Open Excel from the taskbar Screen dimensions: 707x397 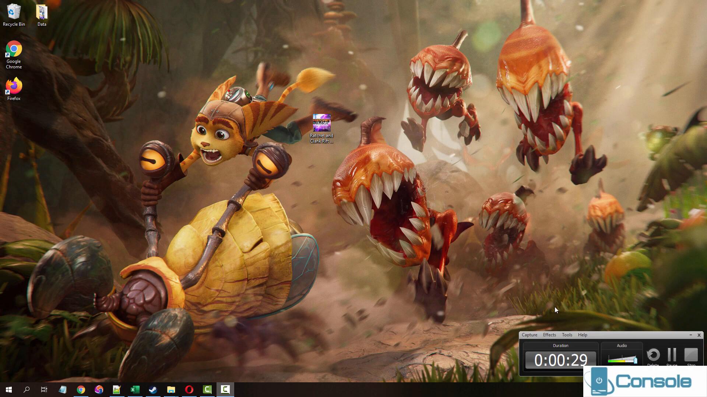[135, 390]
